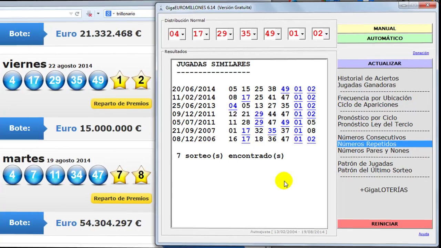Click star 8 in martes draw
This screenshot has height=248, width=441.
pos(141,175)
